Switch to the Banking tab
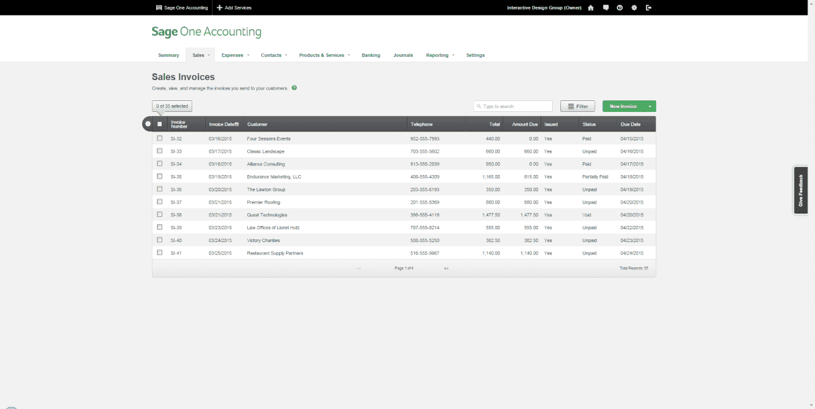 click(x=371, y=55)
